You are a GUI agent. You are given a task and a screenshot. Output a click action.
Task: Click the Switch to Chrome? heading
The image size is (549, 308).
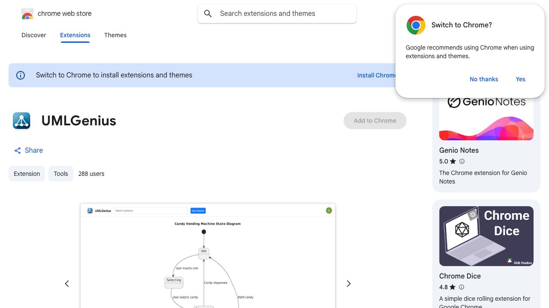pos(462,25)
